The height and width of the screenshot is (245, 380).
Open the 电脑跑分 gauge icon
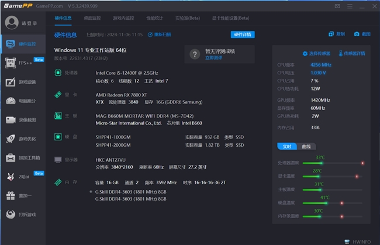(x=11, y=101)
